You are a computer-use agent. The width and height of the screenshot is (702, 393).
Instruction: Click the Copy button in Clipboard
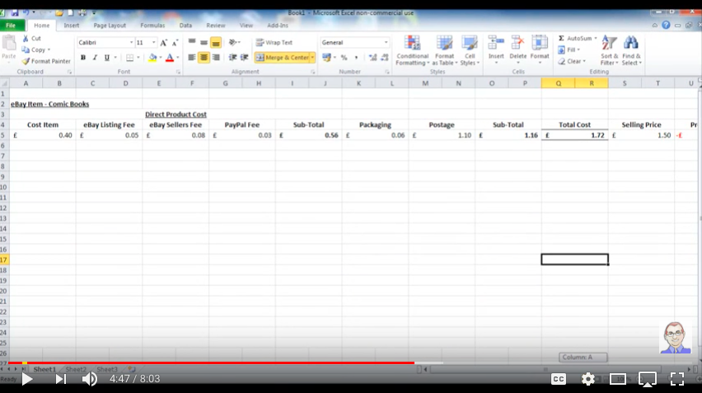(x=35, y=49)
